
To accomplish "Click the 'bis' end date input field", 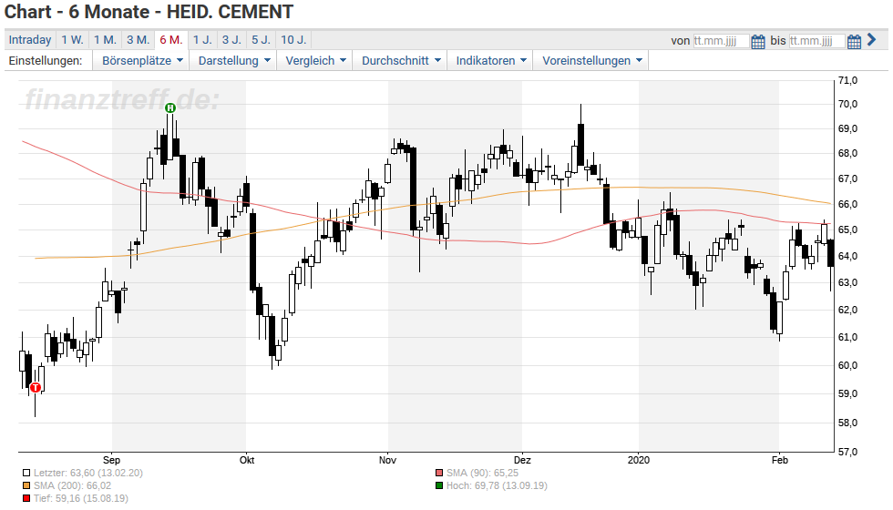I will coord(816,41).
